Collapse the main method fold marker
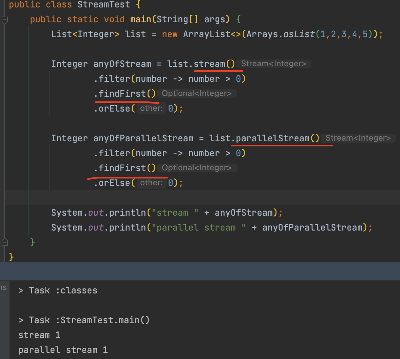Screen dimensions: 400x359 tap(5, 20)
